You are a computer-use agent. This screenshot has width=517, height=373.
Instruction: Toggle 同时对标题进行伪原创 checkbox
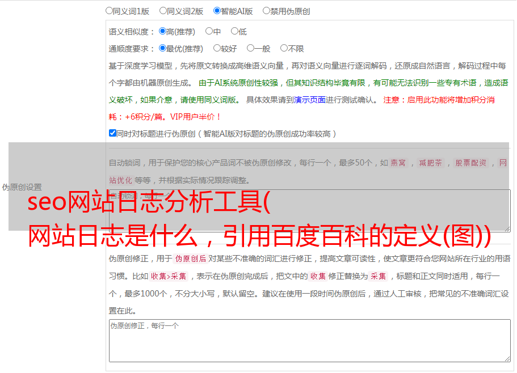pyautogui.click(x=112, y=133)
